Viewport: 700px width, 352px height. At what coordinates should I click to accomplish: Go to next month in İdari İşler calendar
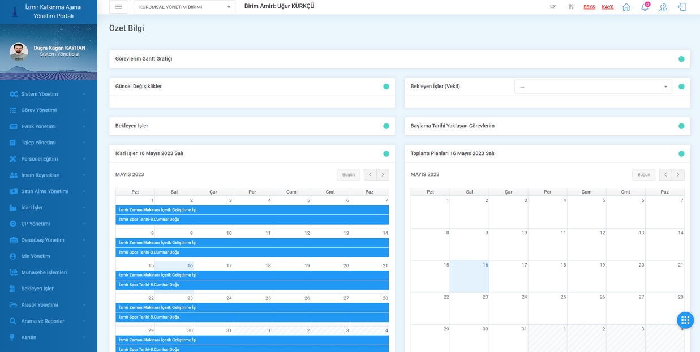click(383, 175)
